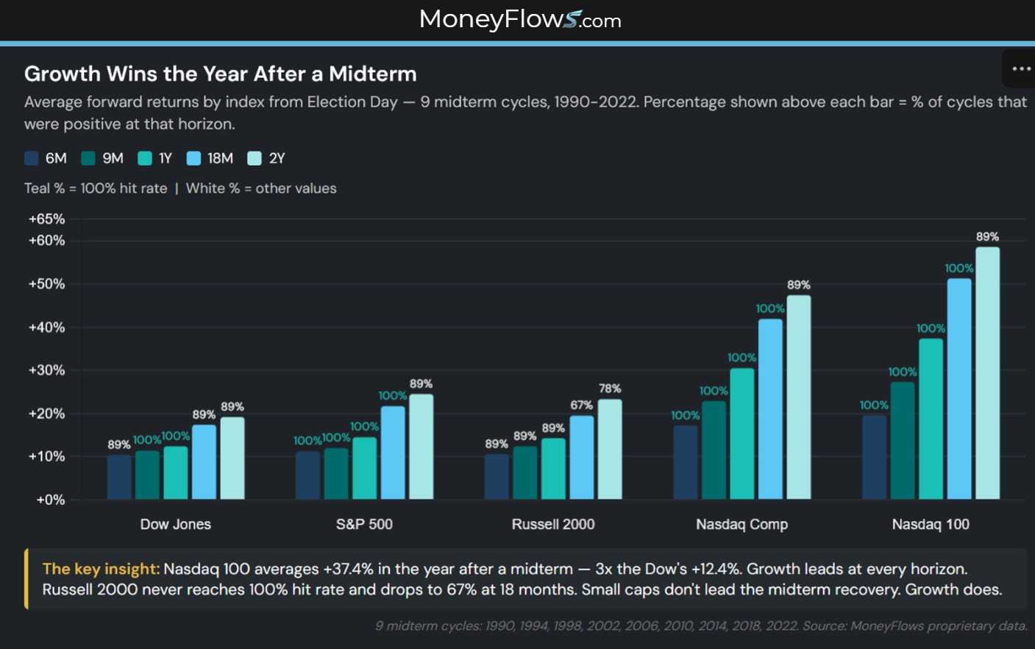Click the S&P 500 axis label
The image size is (1035, 649).
(x=364, y=525)
